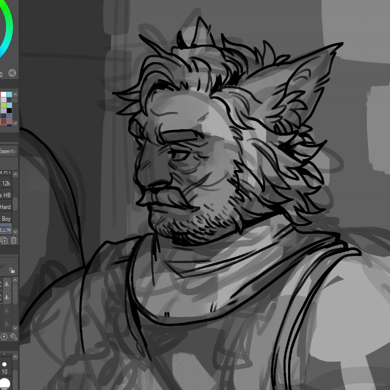Open sub tool detail with wrench icon

tap(14, 336)
